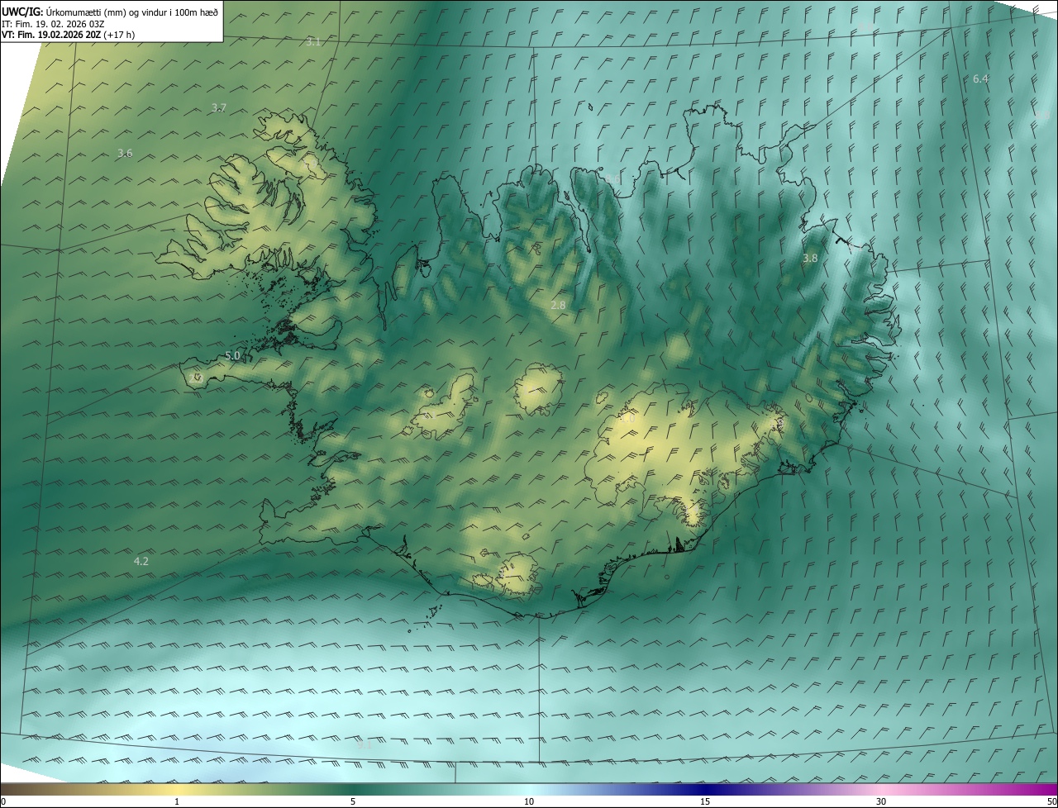The image size is (1058, 808).
Task: Click the '3.8' value label on the map
Action: [x=810, y=258]
